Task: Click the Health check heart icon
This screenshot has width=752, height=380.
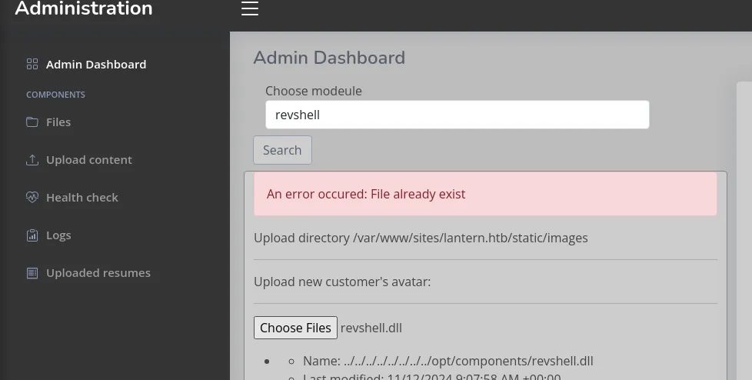Action: coord(32,197)
